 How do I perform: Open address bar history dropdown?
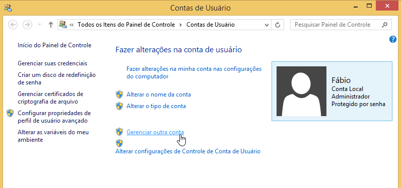266,25
